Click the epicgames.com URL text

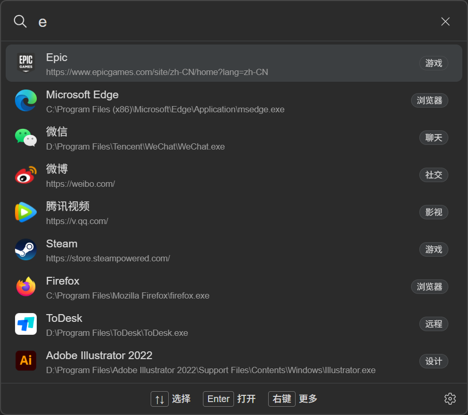[x=157, y=72]
